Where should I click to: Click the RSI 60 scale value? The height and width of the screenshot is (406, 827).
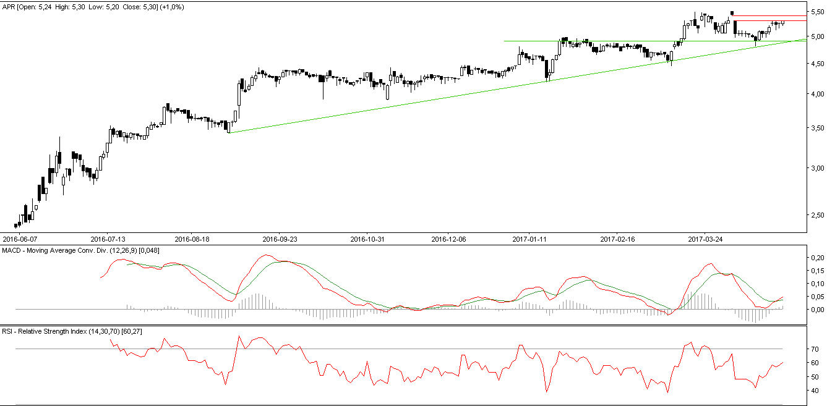click(x=813, y=363)
